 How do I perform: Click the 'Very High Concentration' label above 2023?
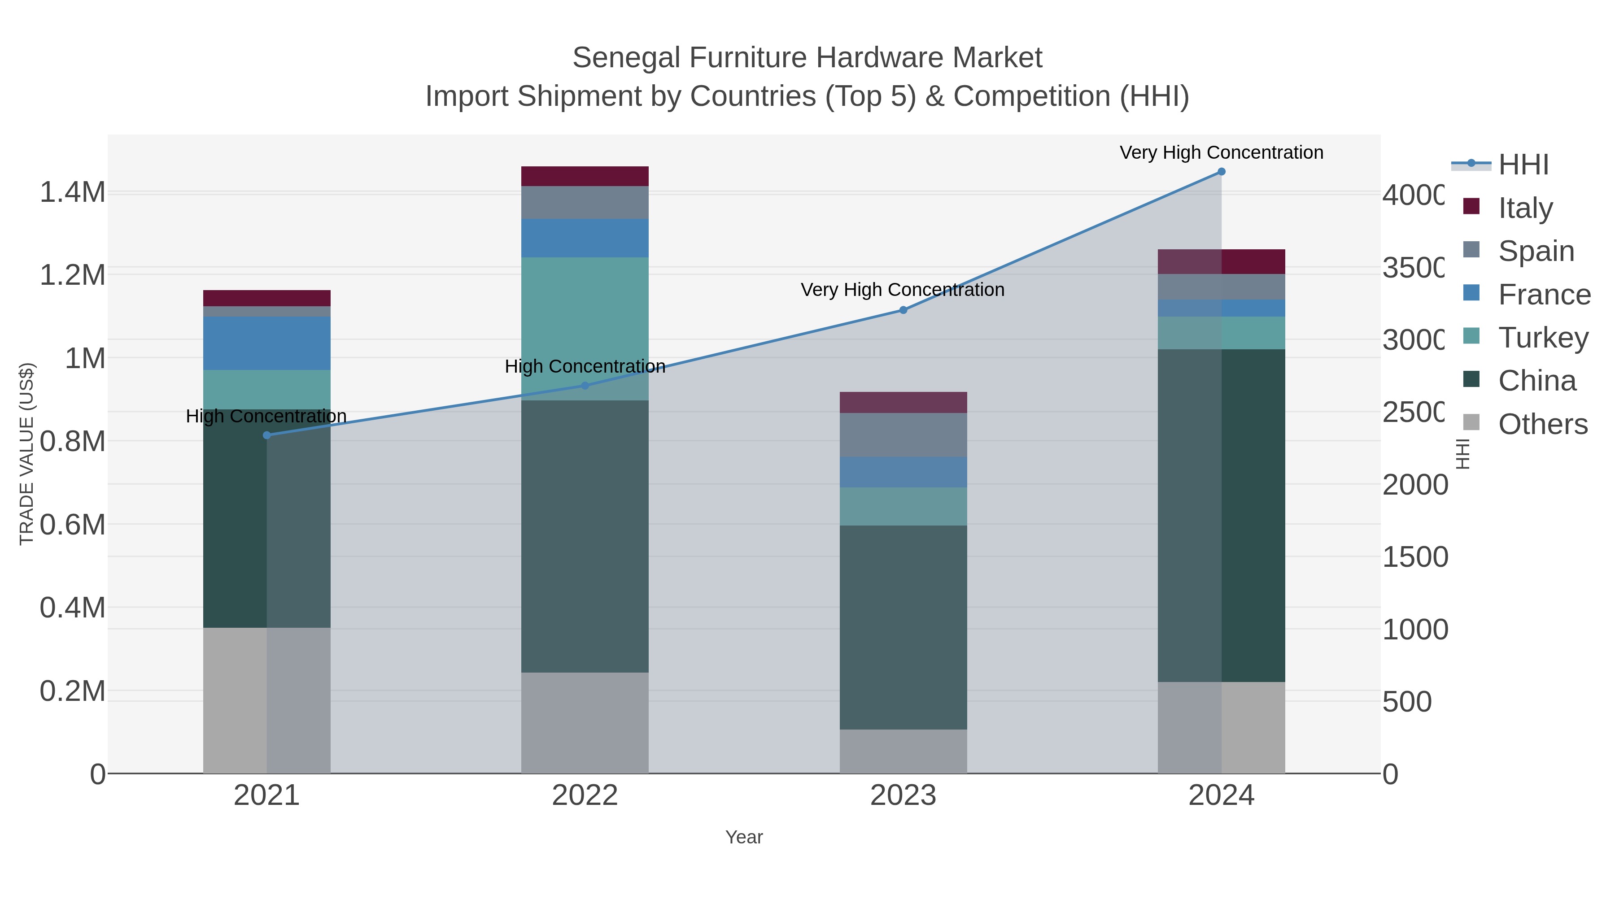903,290
